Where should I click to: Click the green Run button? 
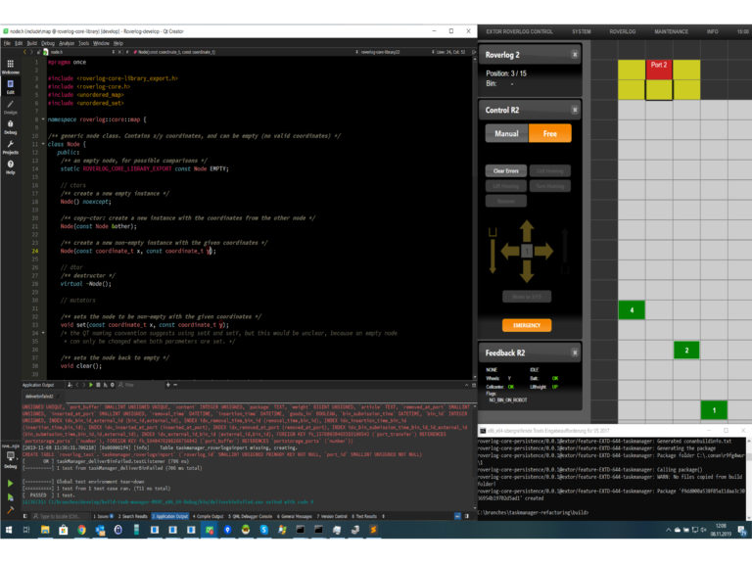(10, 483)
